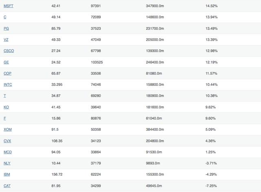
Task: Open the XOM ticker link
Action: pos(8,129)
